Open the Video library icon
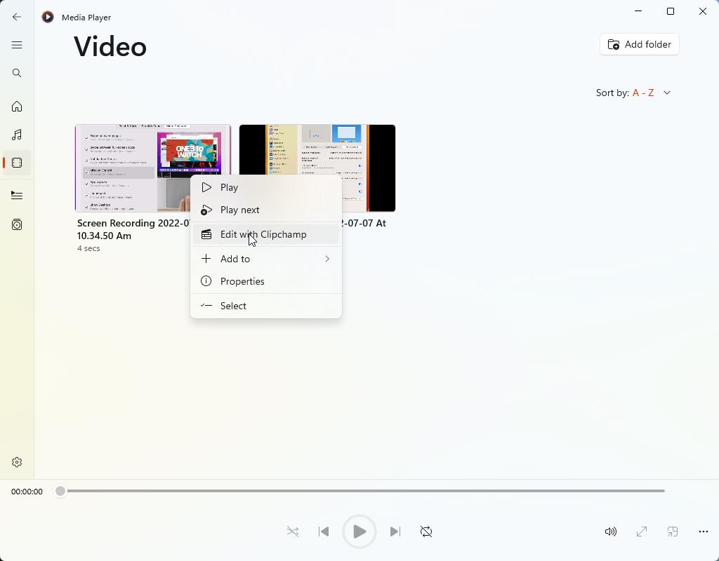 coord(17,163)
